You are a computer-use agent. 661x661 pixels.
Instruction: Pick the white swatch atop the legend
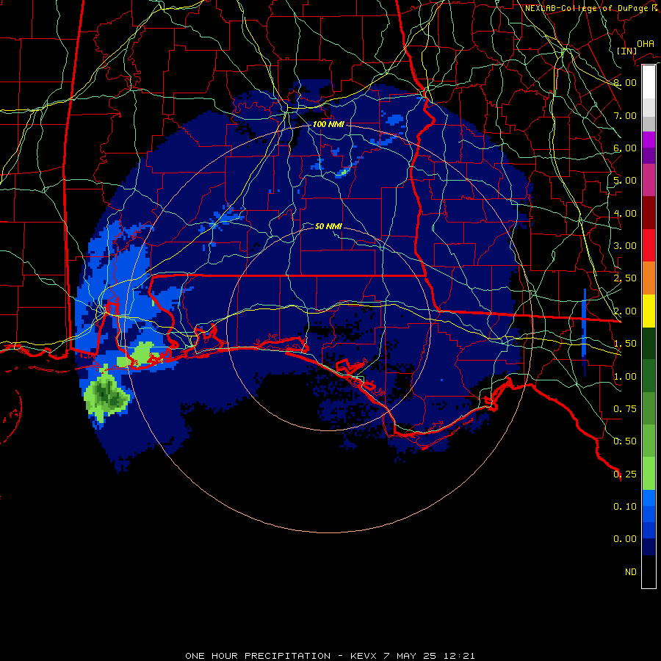click(x=649, y=82)
